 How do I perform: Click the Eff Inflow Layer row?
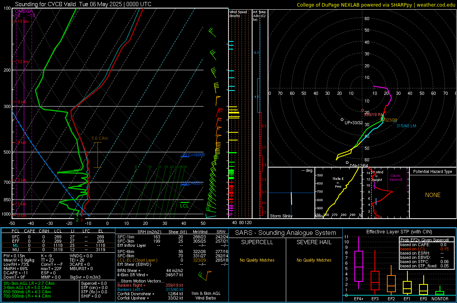pos(173,245)
